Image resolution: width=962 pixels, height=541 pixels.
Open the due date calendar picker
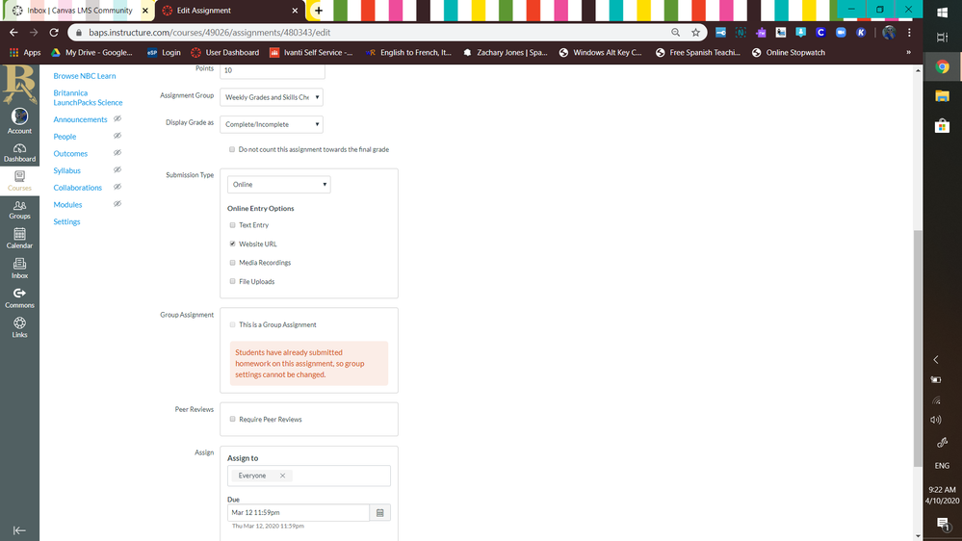380,513
